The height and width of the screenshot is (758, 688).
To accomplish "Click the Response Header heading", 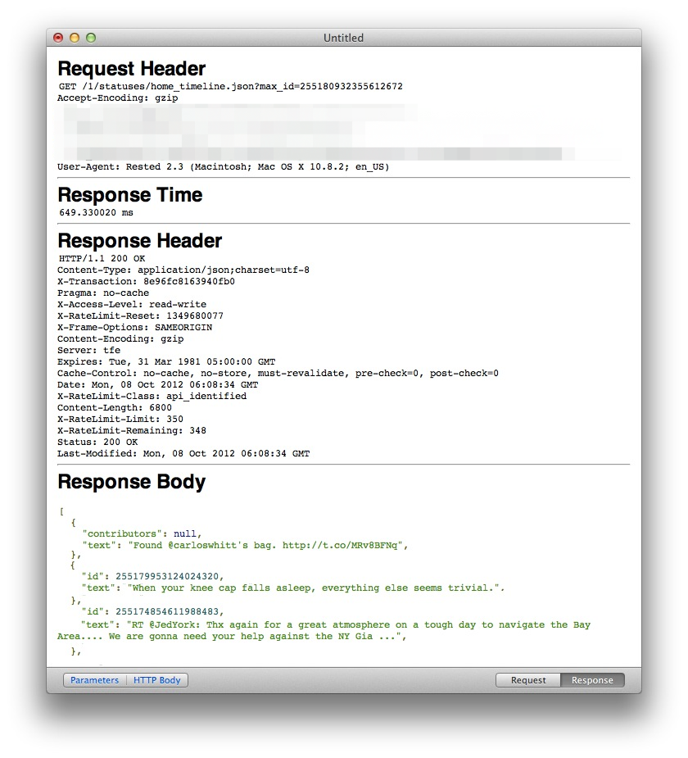I will pyautogui.click(x=139, y=241).
